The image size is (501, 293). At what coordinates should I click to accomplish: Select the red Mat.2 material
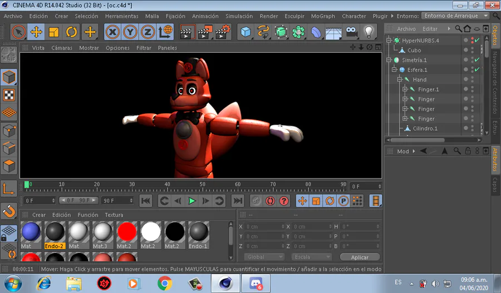click(127, 235)
